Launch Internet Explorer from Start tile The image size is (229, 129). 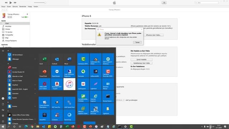pyautogui.click(x=96, y=96)
